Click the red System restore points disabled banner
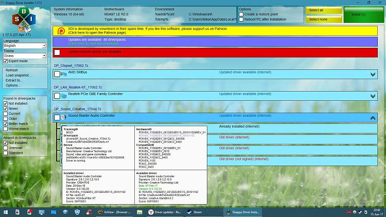 pyautogui.click(x=215, y=52)
